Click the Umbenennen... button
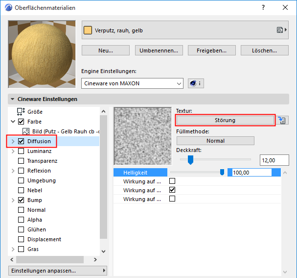 click(x=159, y=51)
